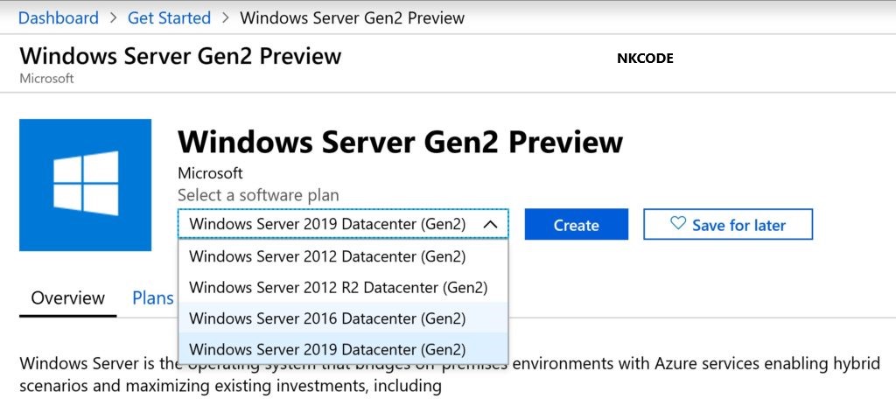Viewport: 896px width, 413px height.
Task: Collapse the software plan dropdown arrow
Action: pyautogui.click(x=491, y=225)
